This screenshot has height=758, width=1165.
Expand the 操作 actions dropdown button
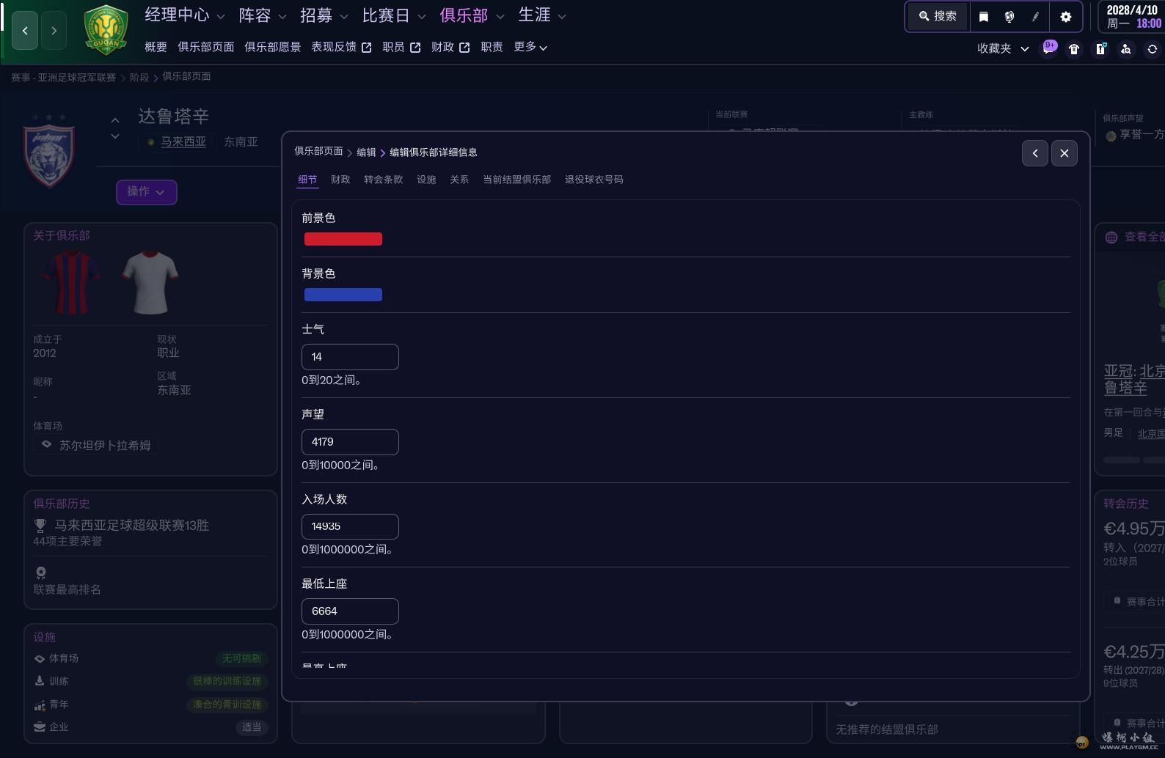[146, 192]
